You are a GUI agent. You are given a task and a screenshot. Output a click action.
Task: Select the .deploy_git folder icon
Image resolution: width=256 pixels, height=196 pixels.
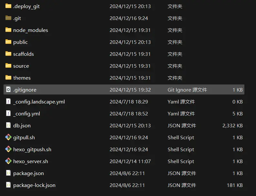coord(8,6)
